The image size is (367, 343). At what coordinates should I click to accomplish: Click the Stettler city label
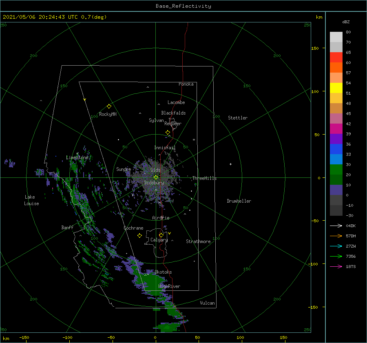(x=238, y=118)
